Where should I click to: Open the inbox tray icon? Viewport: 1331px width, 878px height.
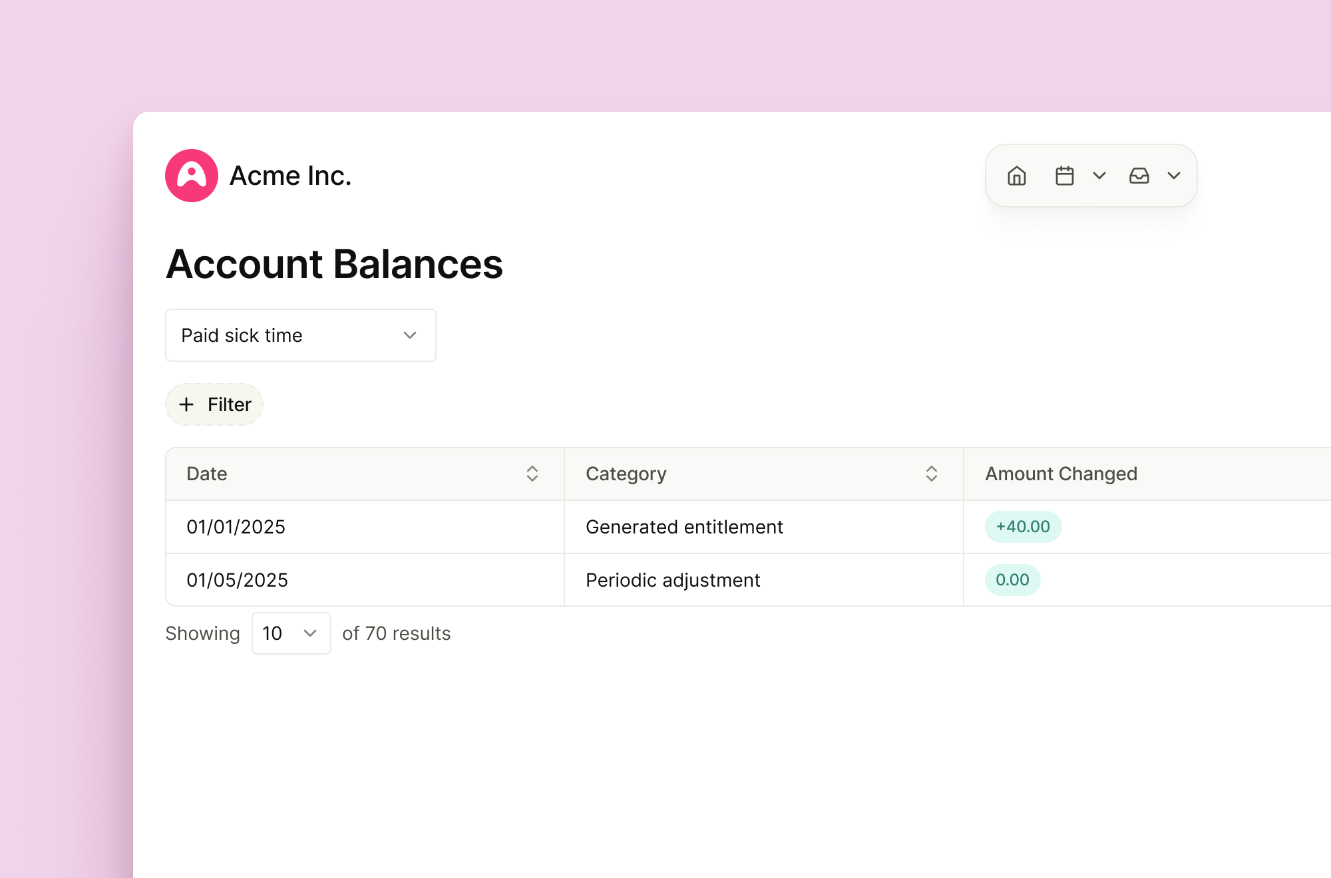1139,176
